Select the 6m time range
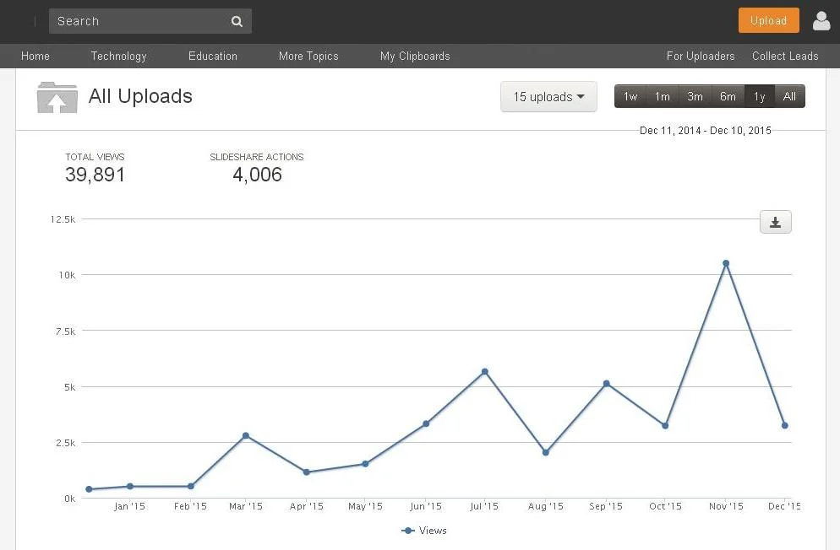 tap(728, 96)
